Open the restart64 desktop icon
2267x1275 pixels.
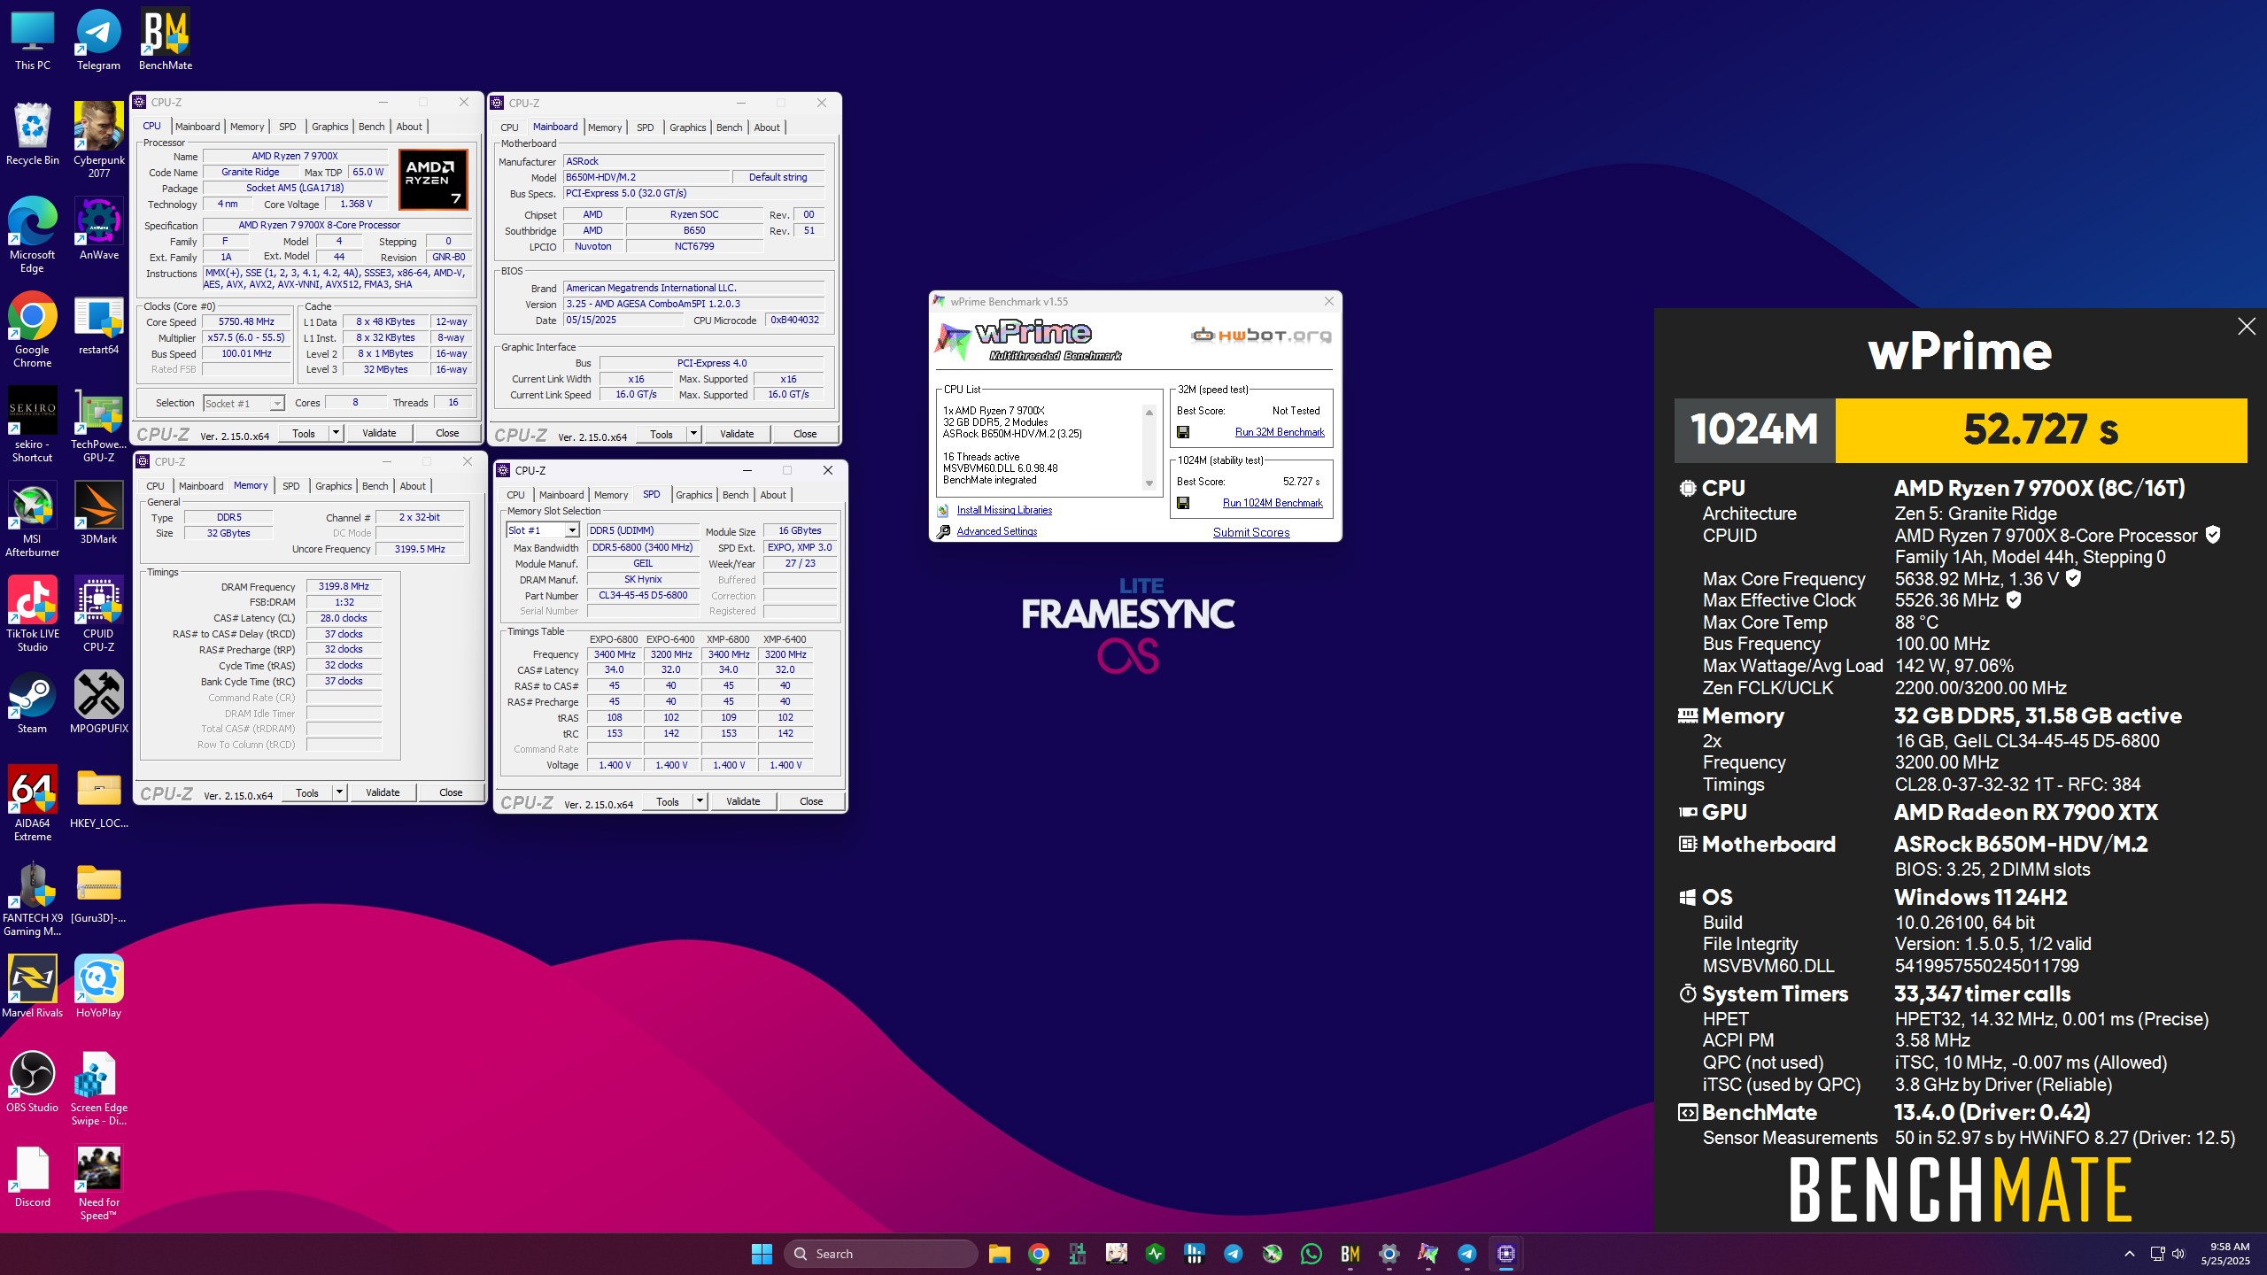click(98, 324)
